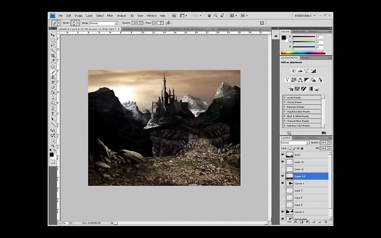Open layer Fill slider arrow

click(330, 148)
